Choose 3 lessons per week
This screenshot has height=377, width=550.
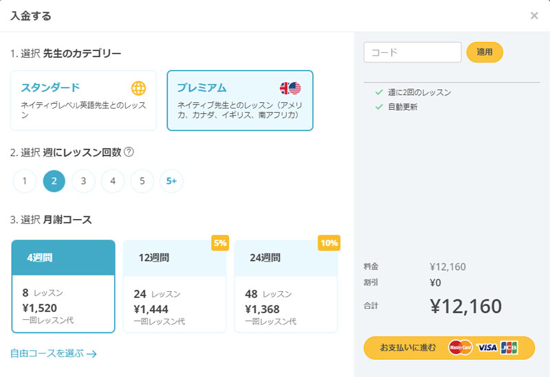tap(83, 181)
